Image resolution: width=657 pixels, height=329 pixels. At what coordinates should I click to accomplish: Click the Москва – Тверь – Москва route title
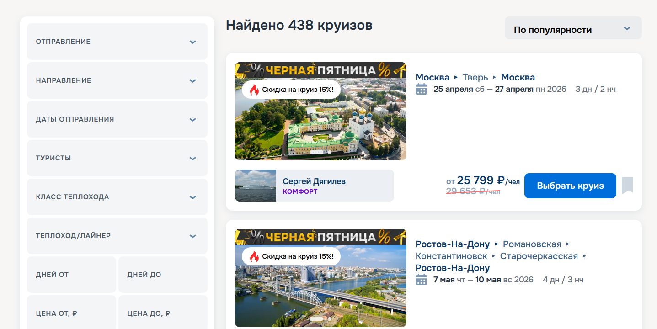click(475, 77)
